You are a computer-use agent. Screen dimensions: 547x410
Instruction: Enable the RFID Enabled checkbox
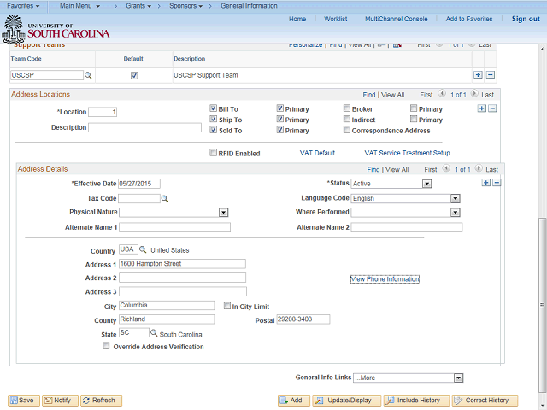coord(214,153)
